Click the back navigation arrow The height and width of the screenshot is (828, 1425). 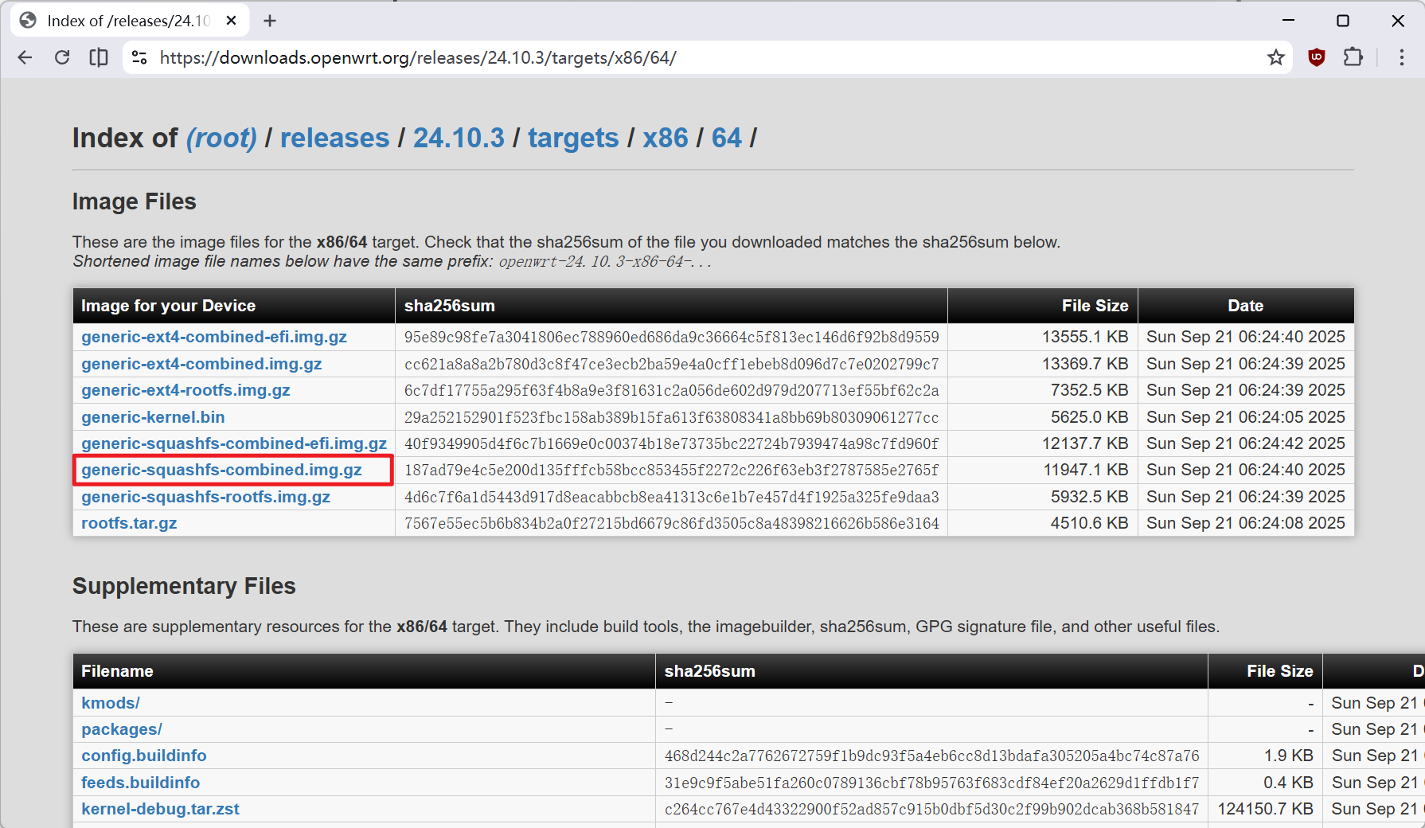point(25,57)
